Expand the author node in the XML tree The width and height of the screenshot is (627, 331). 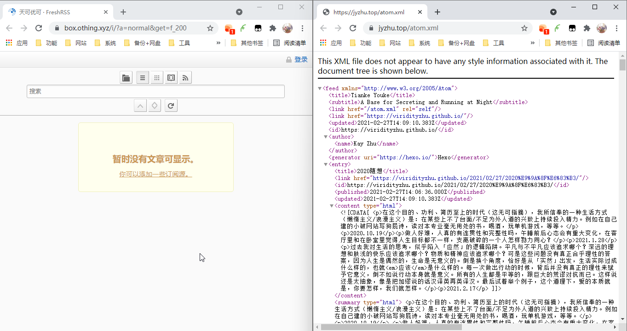325,136
